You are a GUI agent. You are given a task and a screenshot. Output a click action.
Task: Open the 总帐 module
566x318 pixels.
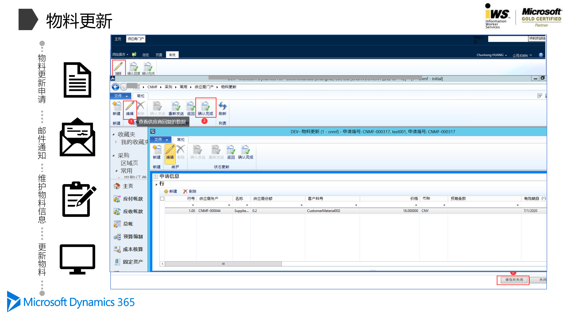coord(123,224)
